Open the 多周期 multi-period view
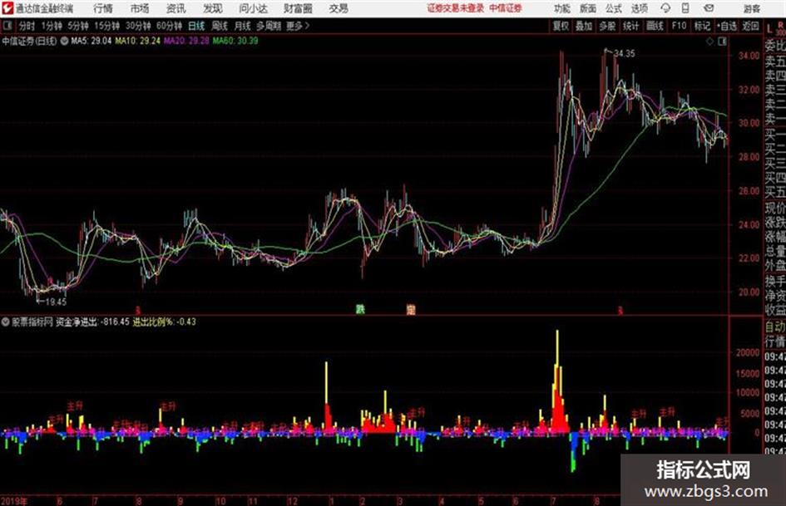This screenshot has width=786, height=506. click(x=269, y=26)
